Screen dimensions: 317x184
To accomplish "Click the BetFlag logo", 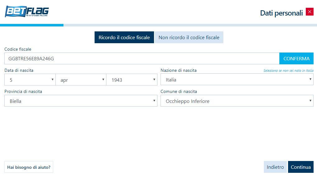I will 27,11.
